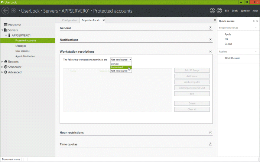
Task: Open the Tools menu
Action: coord(235,11)
